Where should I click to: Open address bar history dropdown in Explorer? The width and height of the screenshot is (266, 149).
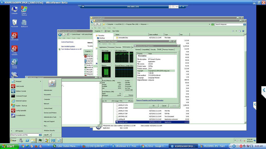(x=209, y=24)
